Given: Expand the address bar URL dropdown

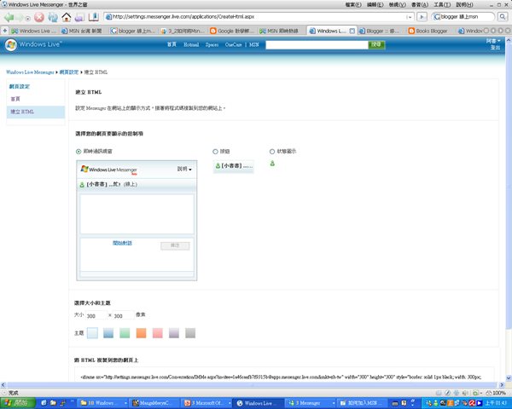Looking at the screenshot, I should [409, 17].
